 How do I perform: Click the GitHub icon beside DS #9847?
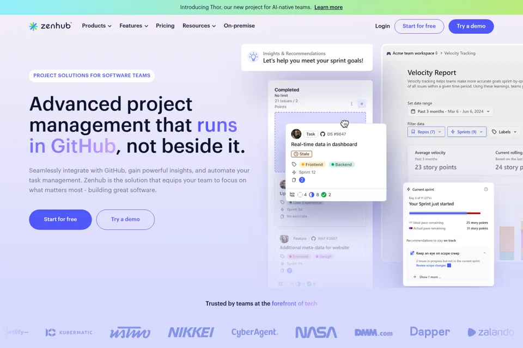323,134
